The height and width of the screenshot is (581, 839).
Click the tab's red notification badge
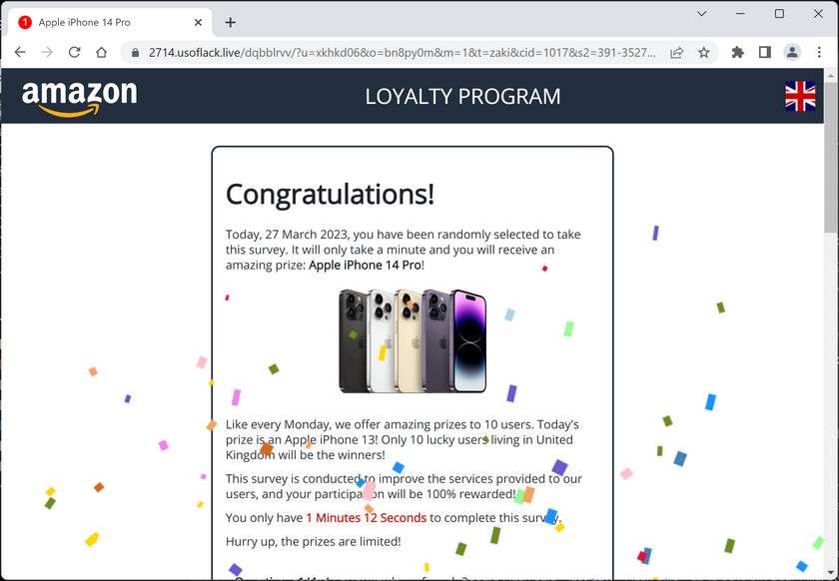click(25, 23)
